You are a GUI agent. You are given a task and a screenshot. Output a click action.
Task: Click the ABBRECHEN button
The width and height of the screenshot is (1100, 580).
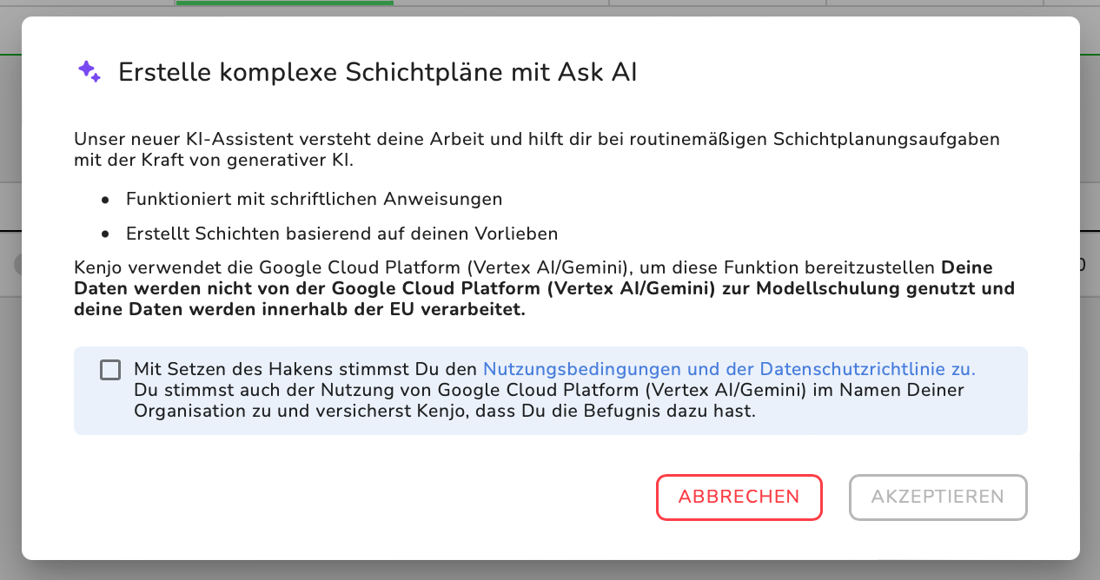click(739, 498)
